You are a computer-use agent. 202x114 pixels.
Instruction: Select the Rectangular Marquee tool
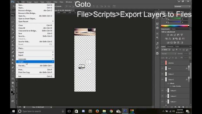point(13,18)
